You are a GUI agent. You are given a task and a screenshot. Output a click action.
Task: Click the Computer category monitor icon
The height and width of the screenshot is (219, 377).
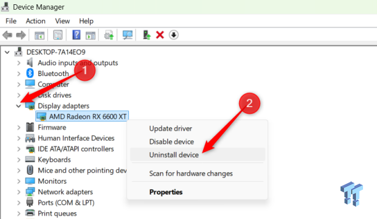pos(30,84)
